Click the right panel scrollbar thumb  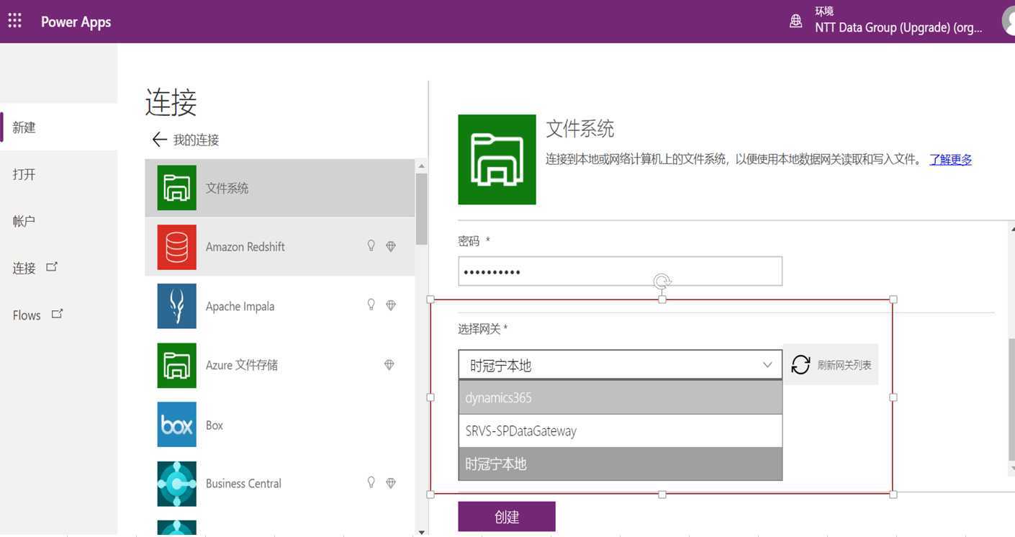[1011, 399]
